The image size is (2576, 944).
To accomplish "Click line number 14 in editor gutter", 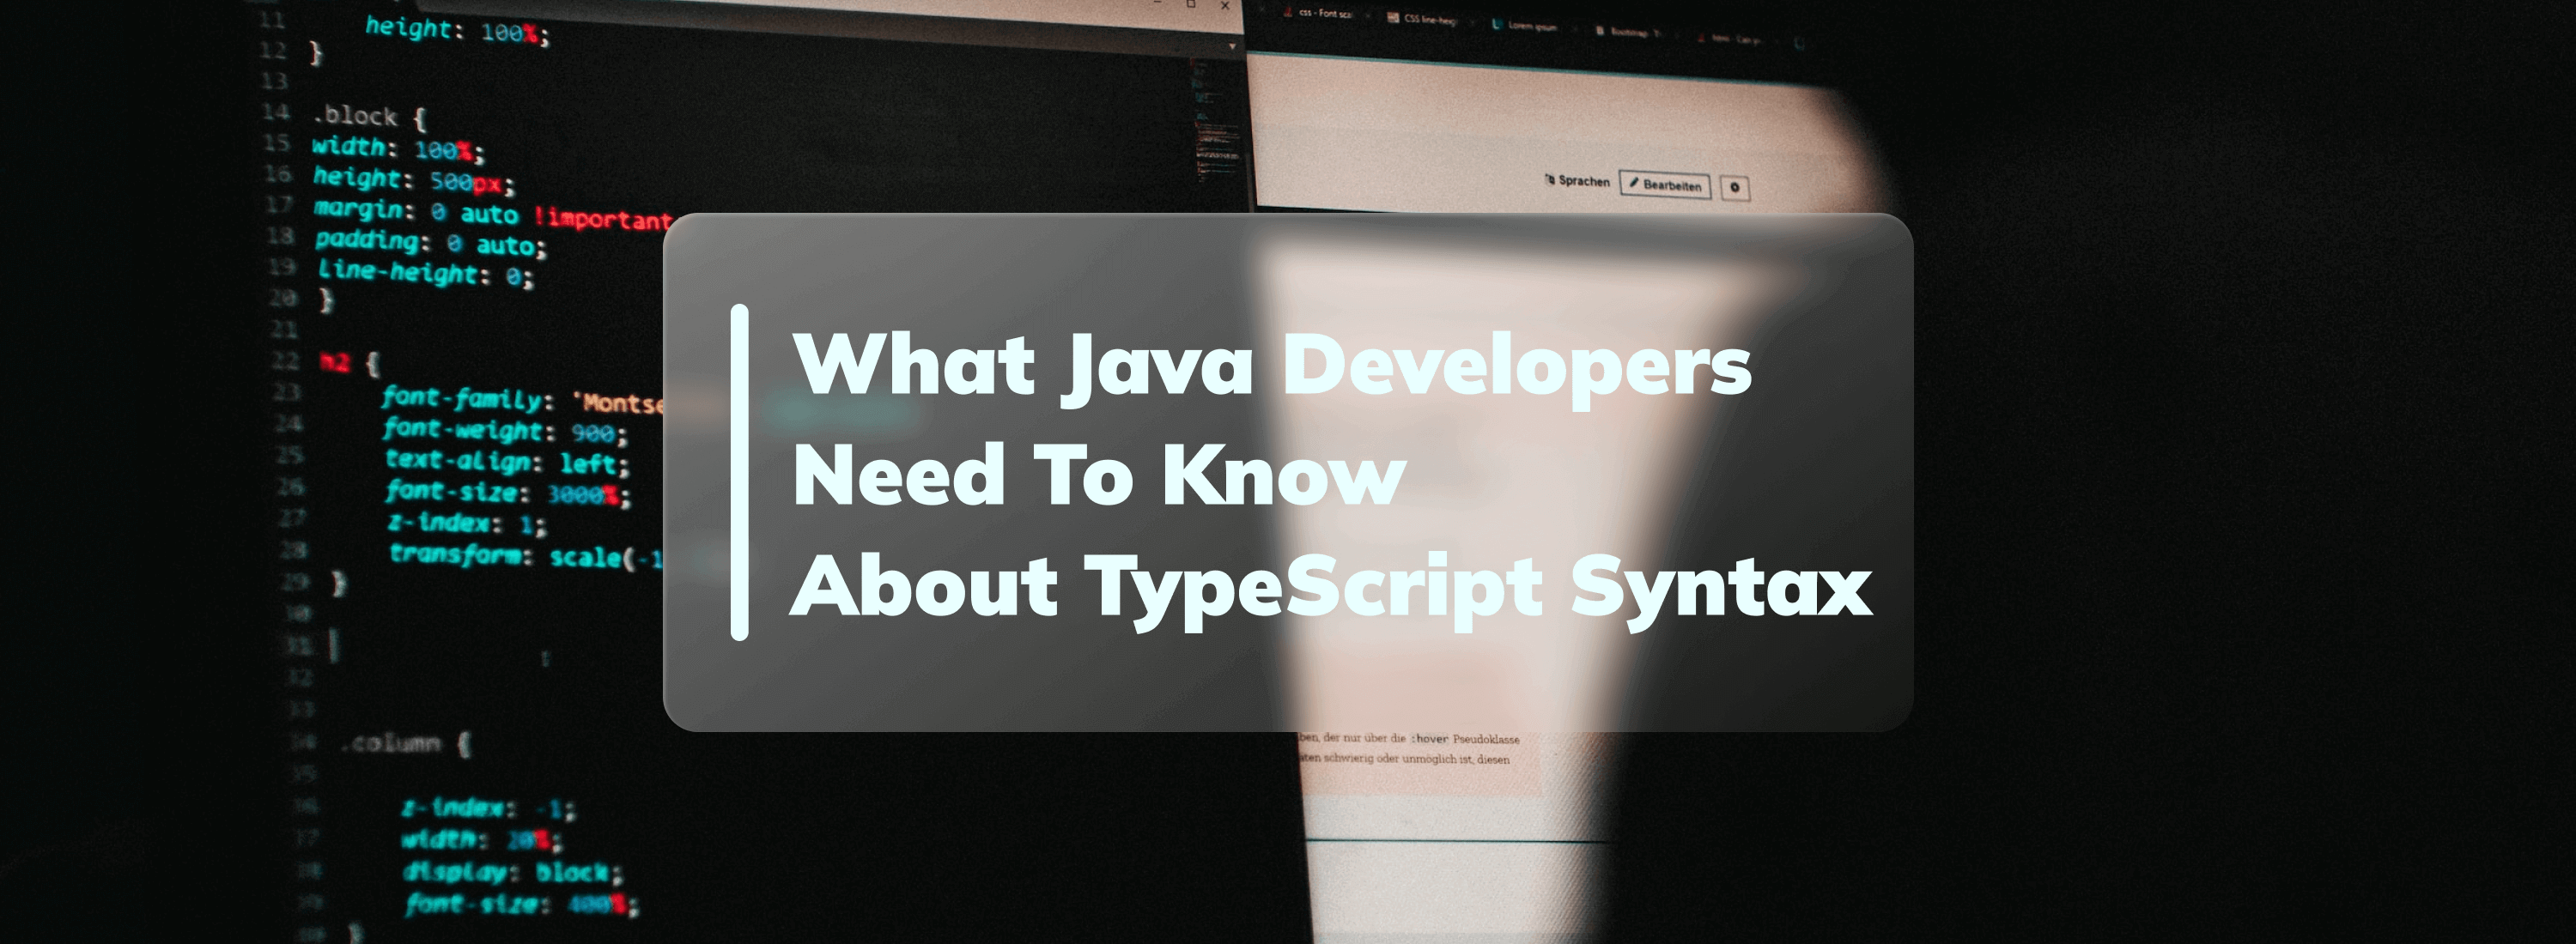I will pyautogui.click(x=276, y=112).
